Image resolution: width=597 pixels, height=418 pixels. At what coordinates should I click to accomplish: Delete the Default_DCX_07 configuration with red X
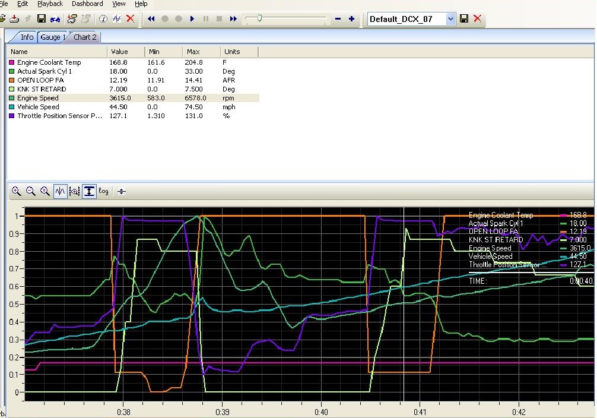tap(478, 18)
